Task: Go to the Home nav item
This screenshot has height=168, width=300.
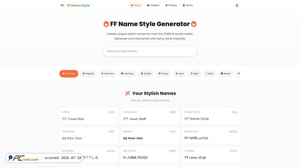Action: [x=136, y=5]
